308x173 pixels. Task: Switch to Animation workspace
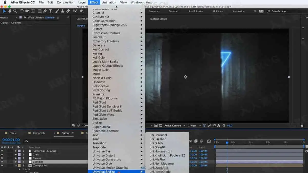coord(239,11)
